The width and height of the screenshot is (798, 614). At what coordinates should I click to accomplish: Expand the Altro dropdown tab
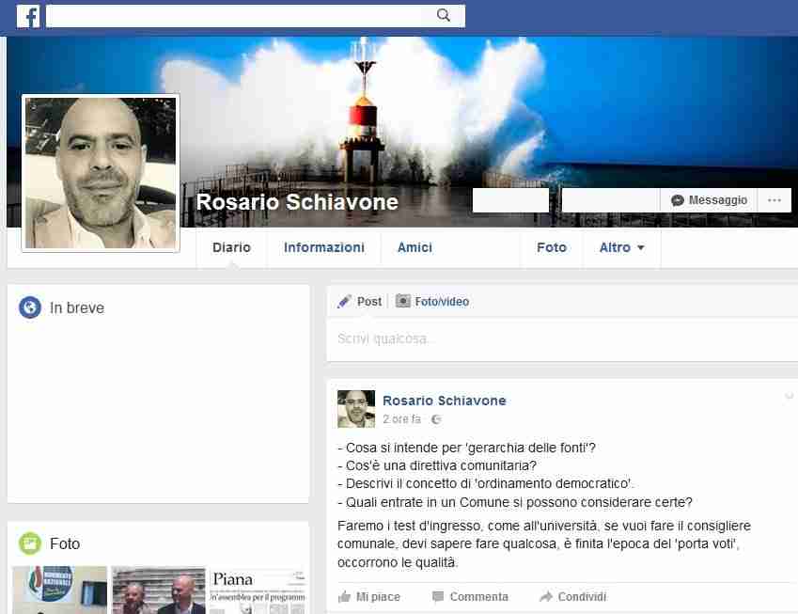[621, 247]
